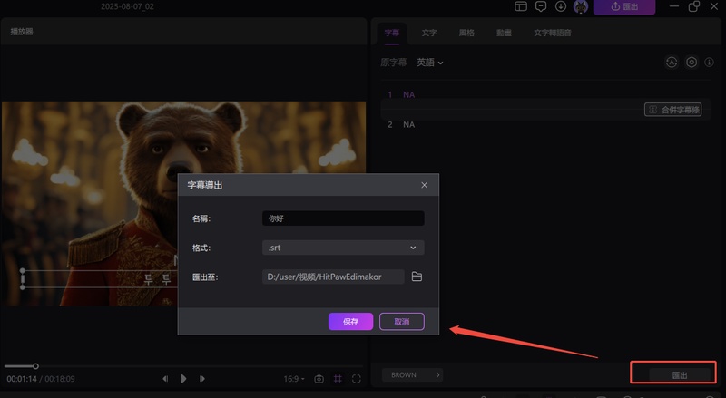
Task: Click the bottom-right 匯出 subtitle export button
Action: pos(679,375)
